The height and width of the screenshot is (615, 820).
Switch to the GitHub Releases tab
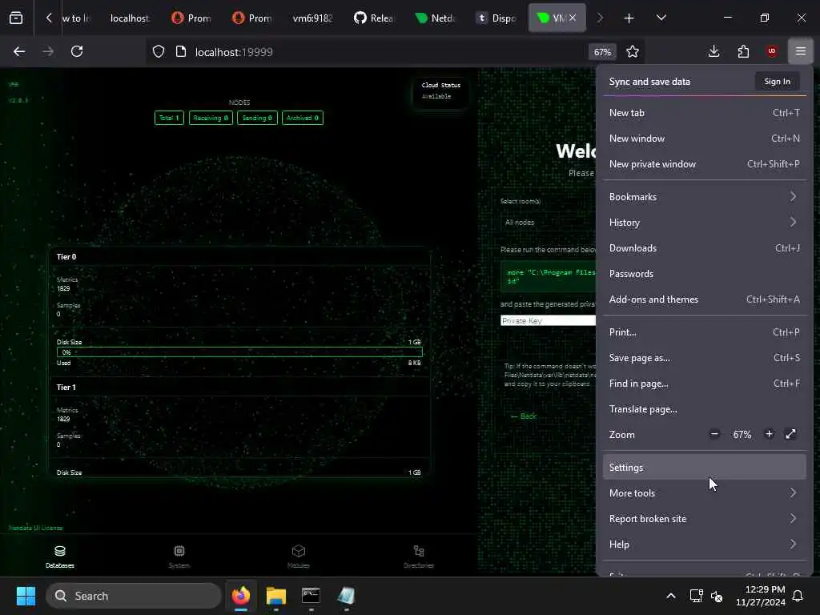click(375, 18)
